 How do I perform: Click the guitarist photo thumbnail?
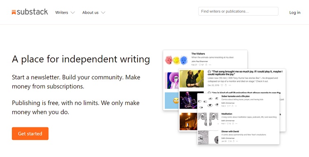coord(192,78)
